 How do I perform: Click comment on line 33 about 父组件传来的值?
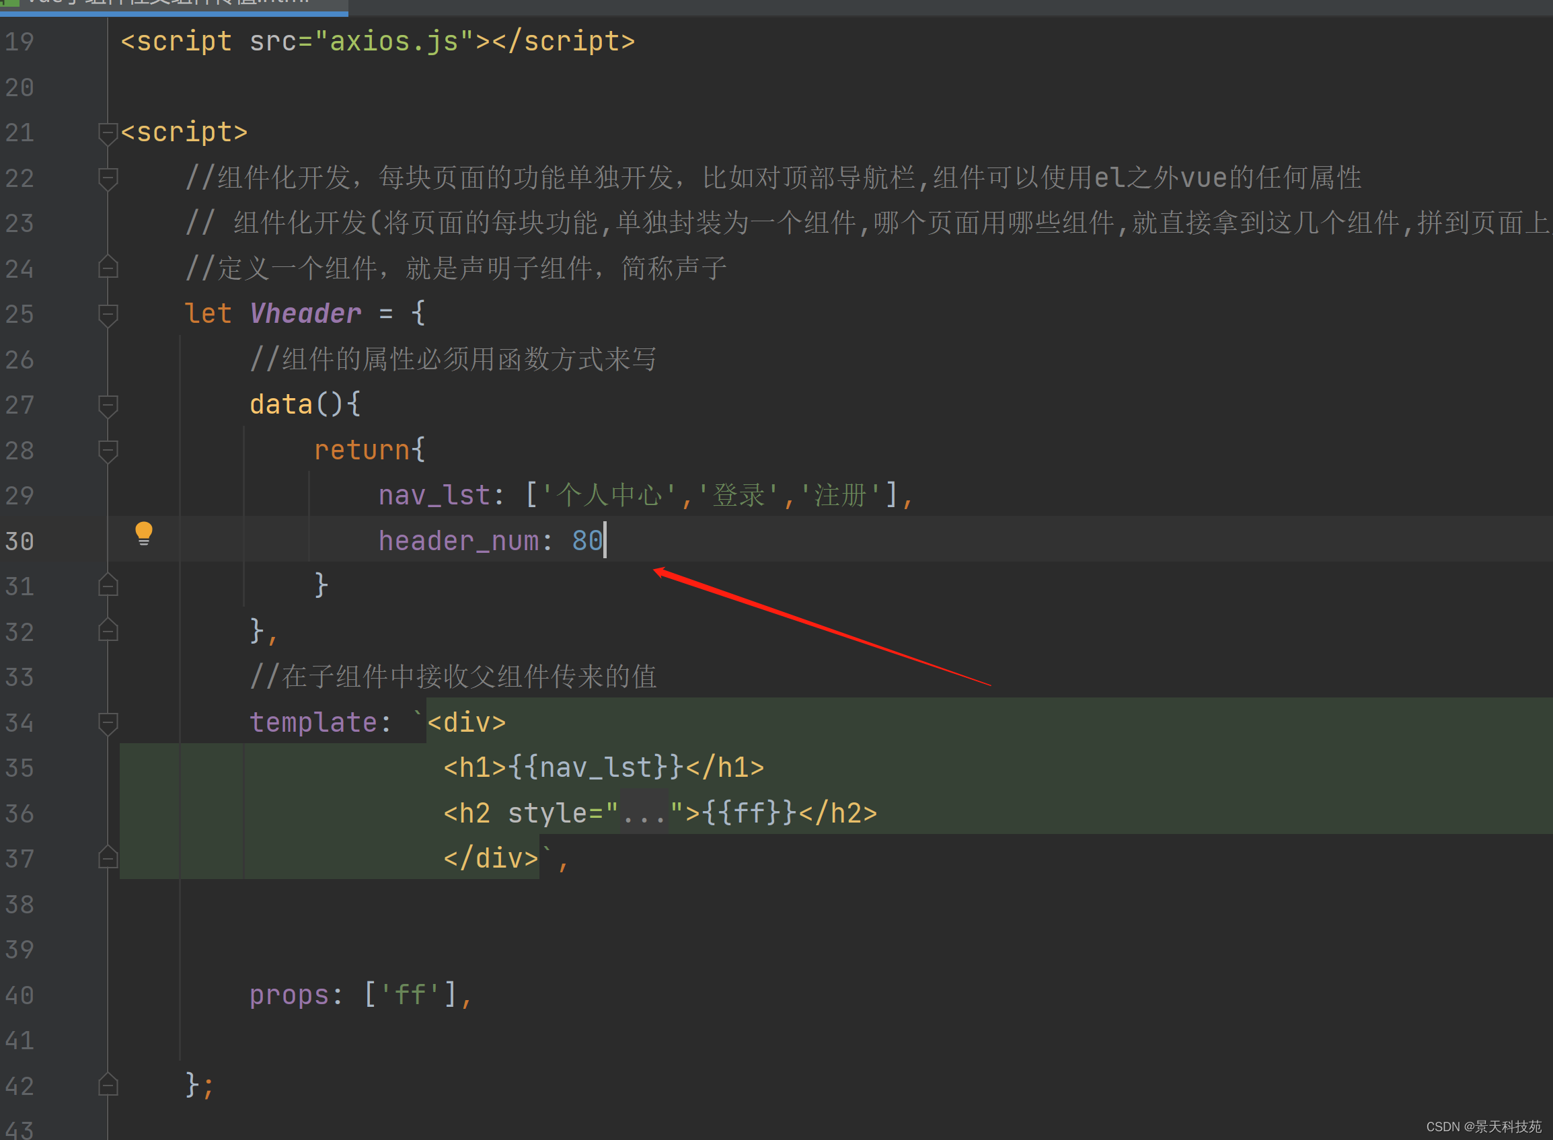coord(453,677)
